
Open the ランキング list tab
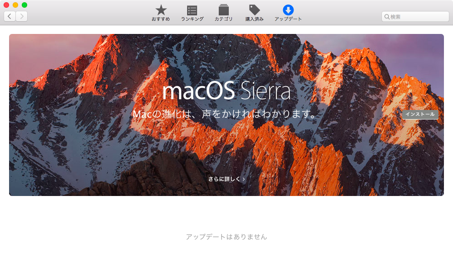pyautogui.click(x=192, y=13)
